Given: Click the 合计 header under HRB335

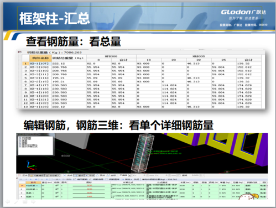Looking at the screenshot, I should coord(249,60).
